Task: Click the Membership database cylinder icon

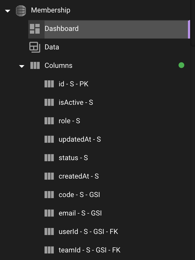Action: pos(21,11)
